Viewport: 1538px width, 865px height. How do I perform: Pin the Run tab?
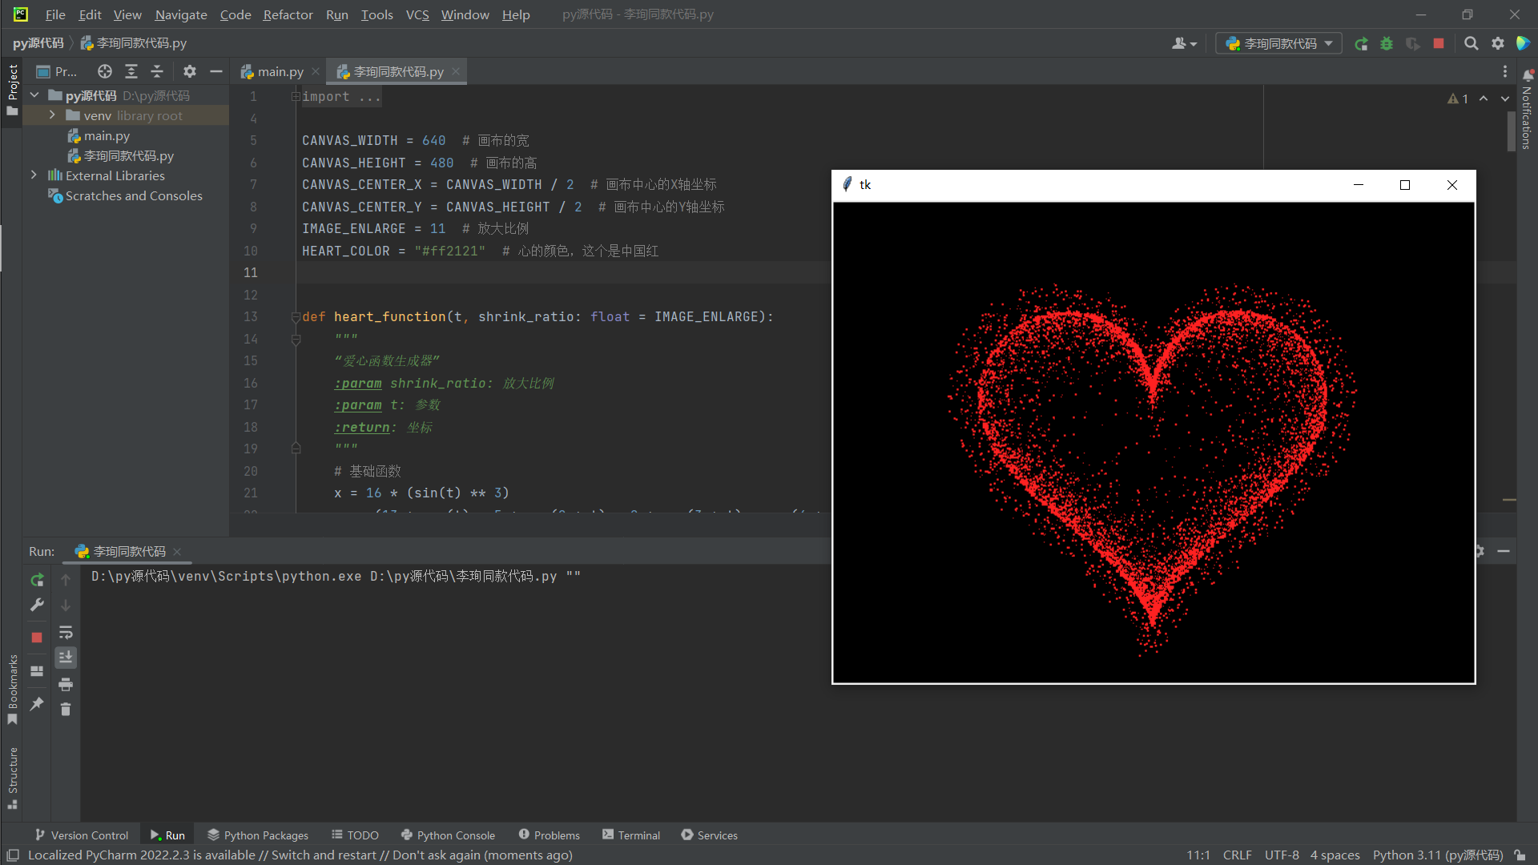37,704
